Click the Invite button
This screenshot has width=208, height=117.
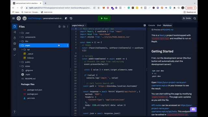click(x=187, y=18)
